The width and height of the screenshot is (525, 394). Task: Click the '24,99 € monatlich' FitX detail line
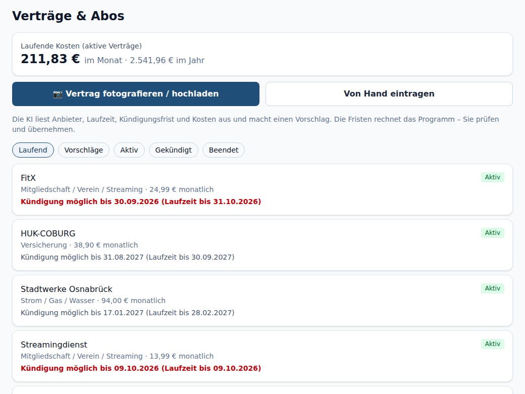pyautogui.click(x=117, y=189)
